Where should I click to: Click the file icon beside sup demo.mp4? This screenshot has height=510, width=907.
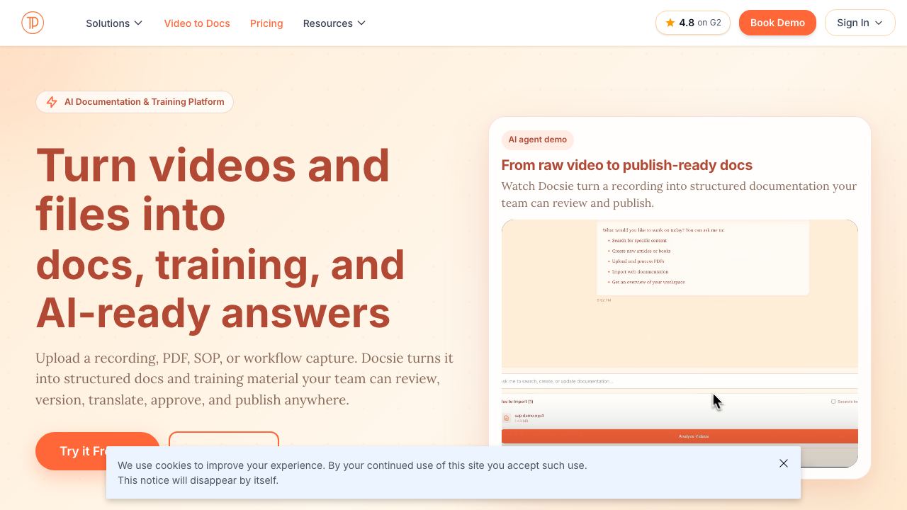(506, 418)
